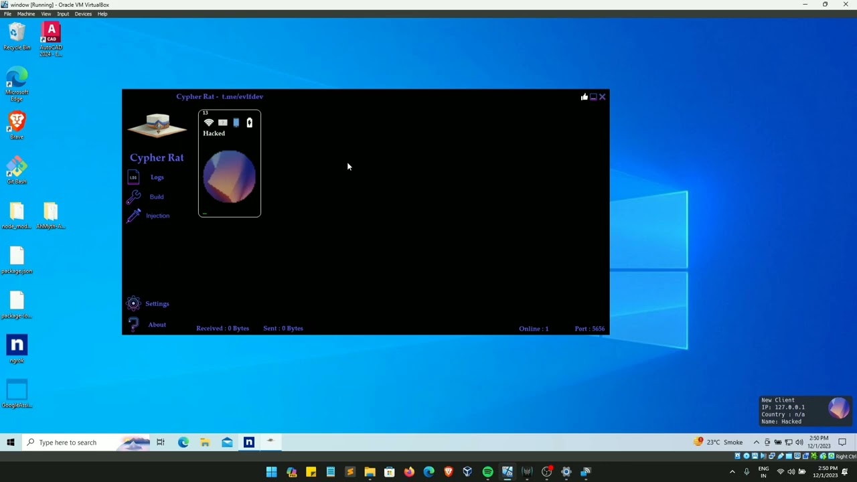Select the round avatar on the client card
This screenshot has width=857, height=482.
(230, 177)
